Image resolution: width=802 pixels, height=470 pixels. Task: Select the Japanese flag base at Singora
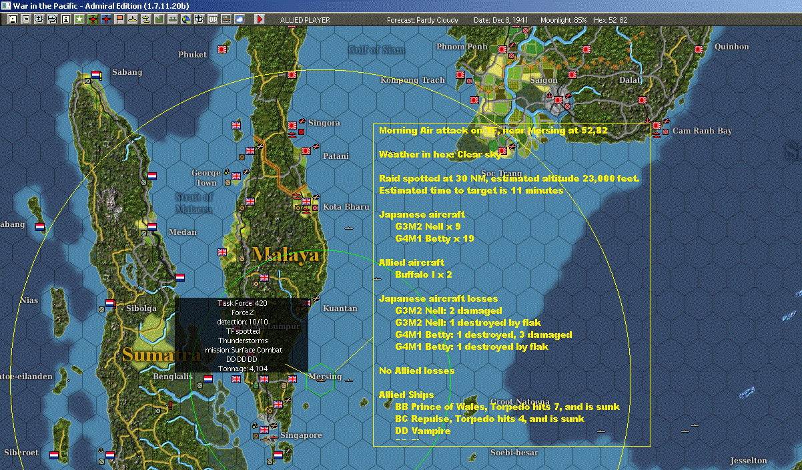pyautogui.click(x=292, y=125)
